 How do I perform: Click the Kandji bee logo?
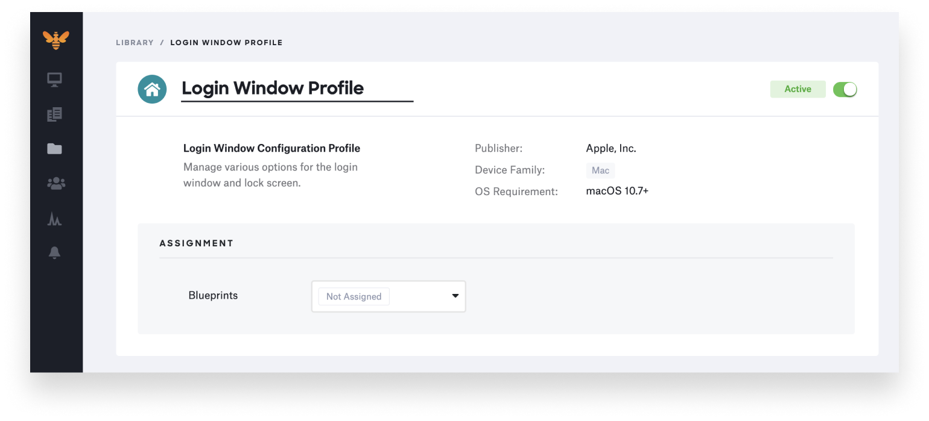tap(56, 40)
